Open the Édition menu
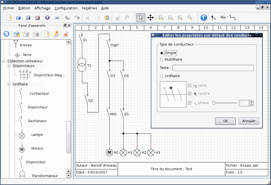 (24, 8)
